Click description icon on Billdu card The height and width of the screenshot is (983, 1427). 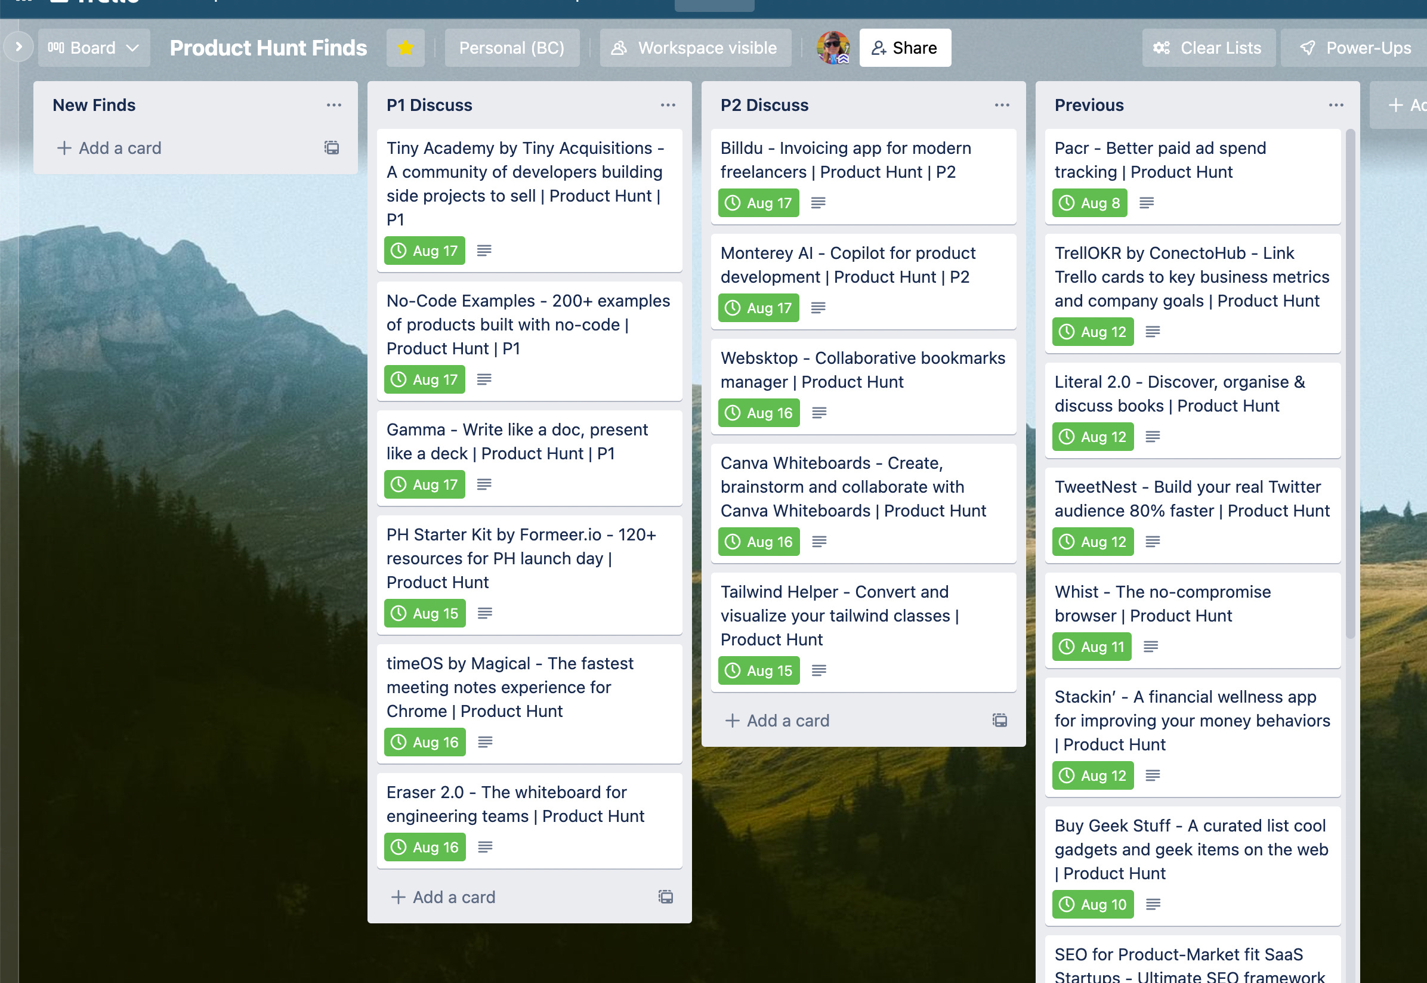(818, 203)
